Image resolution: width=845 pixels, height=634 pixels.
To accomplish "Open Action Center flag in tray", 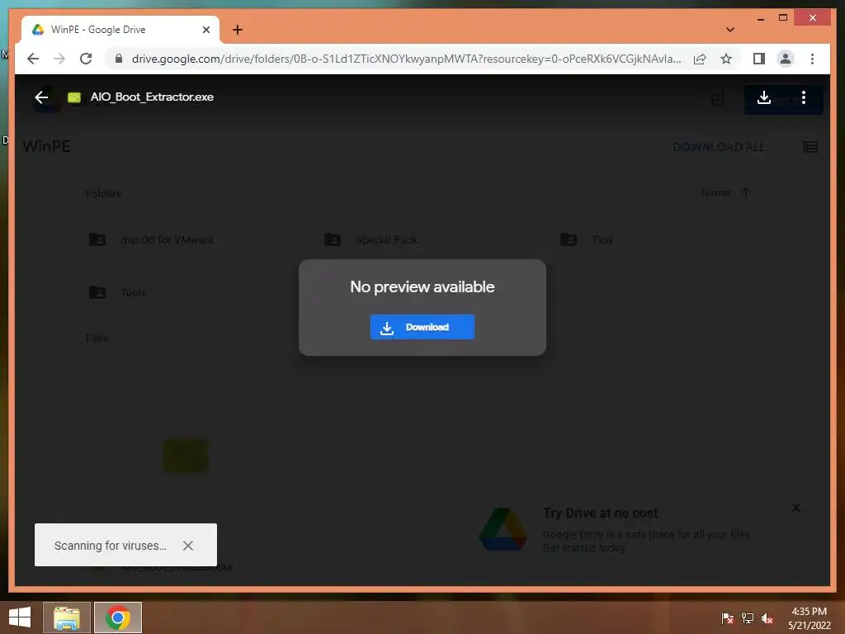I will click(x=727, y=618).
